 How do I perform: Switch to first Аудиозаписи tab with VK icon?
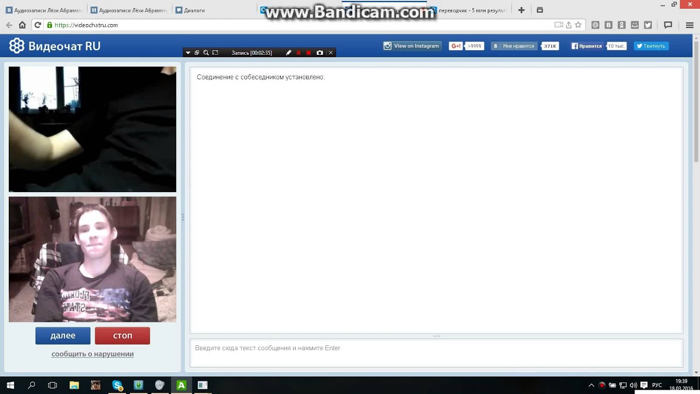click(x=44, y=10)
